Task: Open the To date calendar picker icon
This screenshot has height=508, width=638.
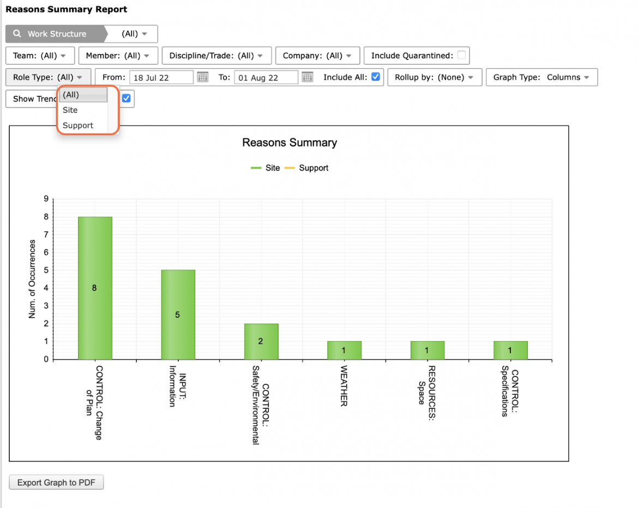Action: click(308, 77)
